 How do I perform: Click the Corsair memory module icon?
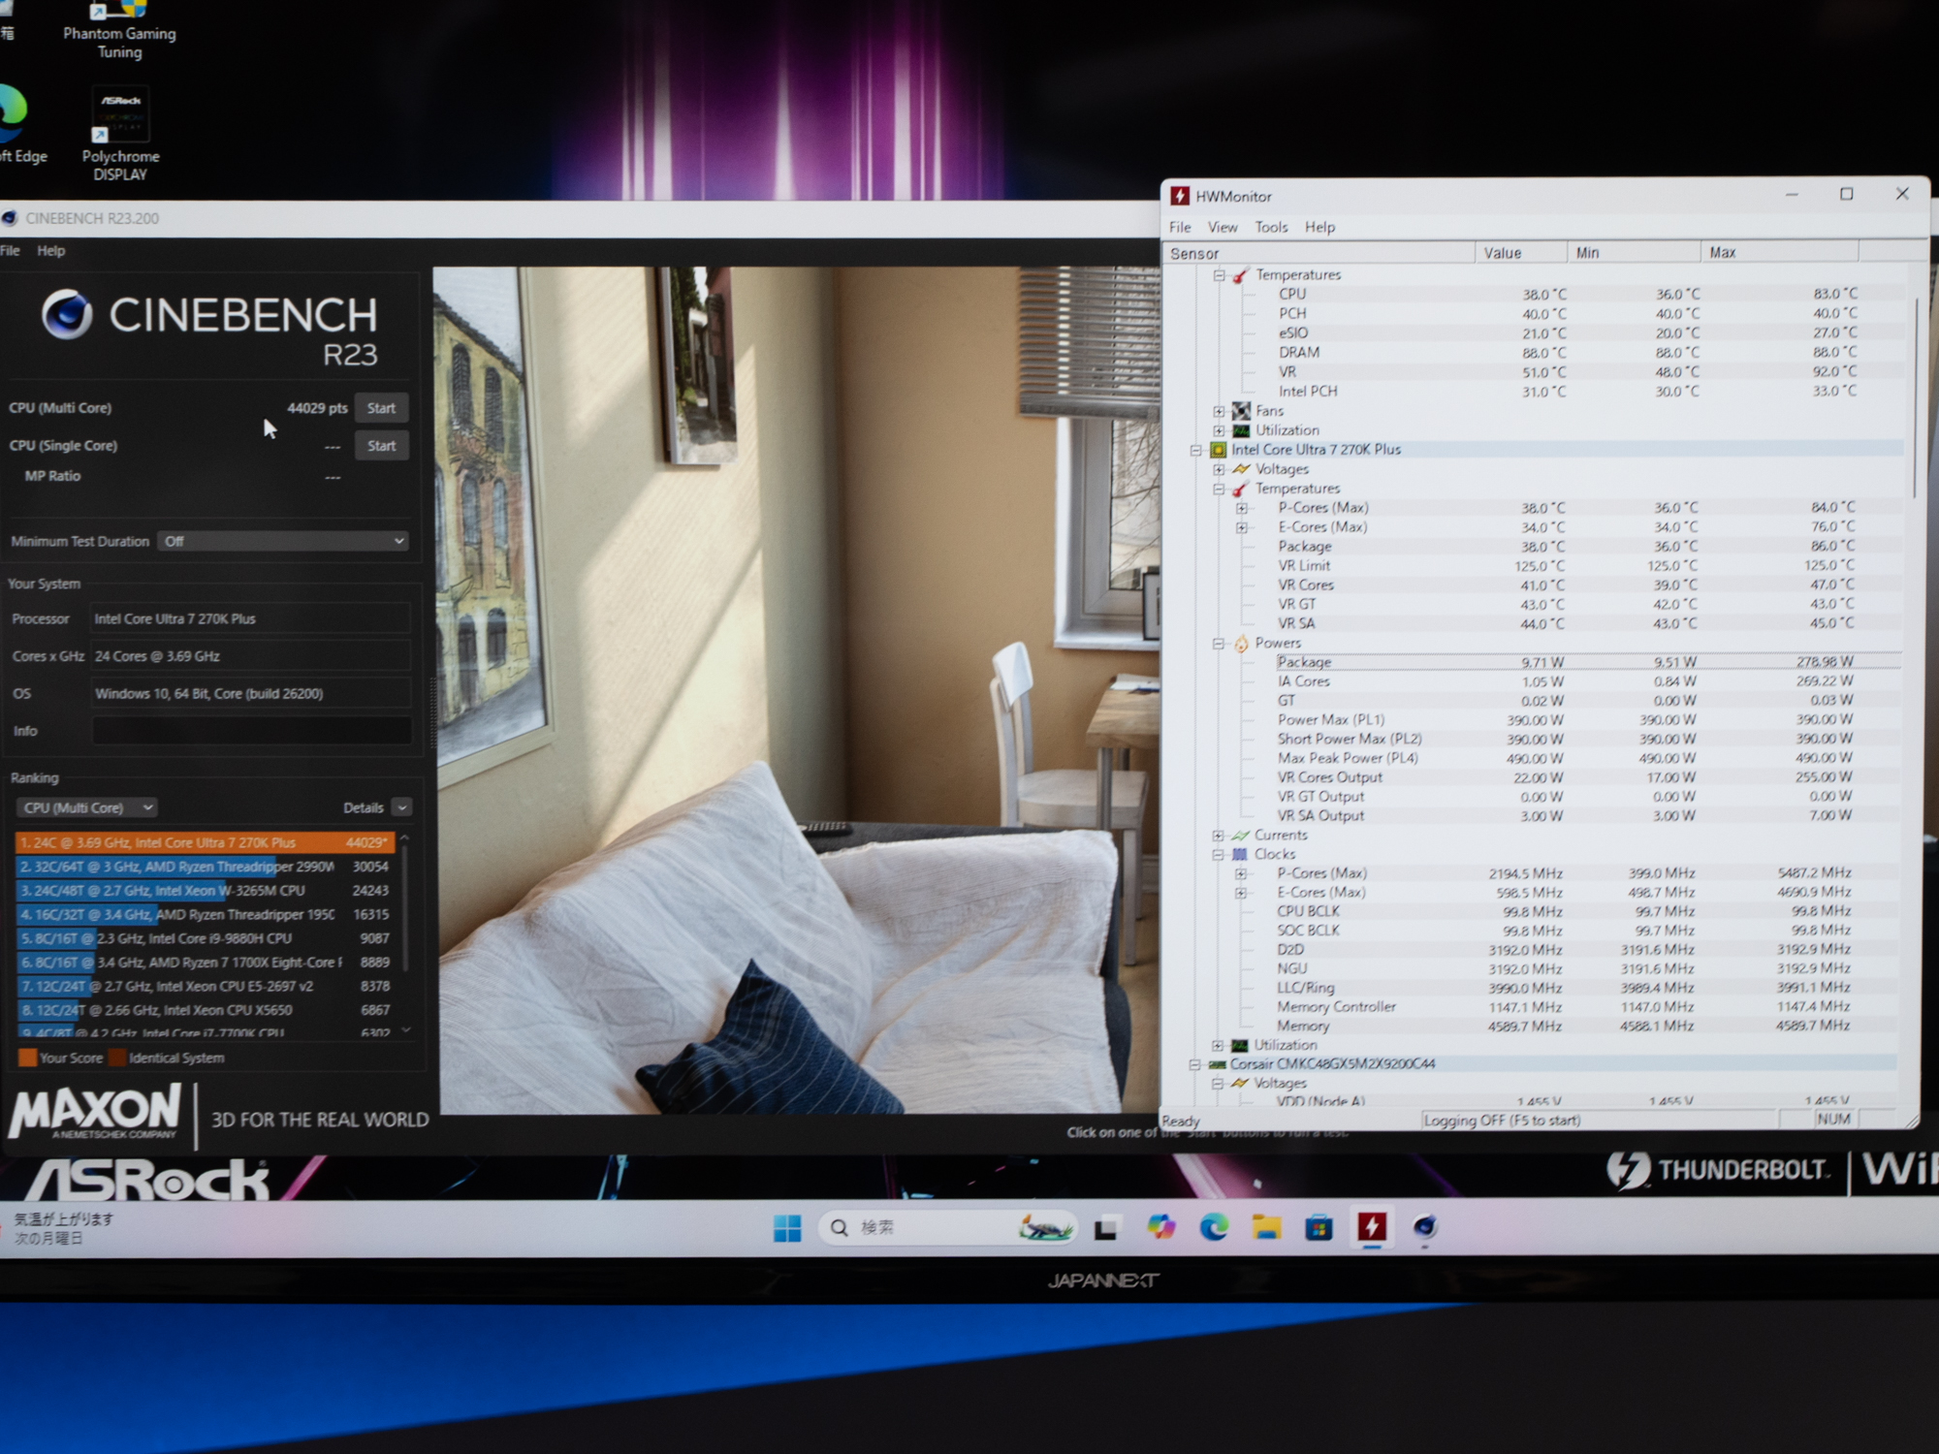tap(1218, 1064)
